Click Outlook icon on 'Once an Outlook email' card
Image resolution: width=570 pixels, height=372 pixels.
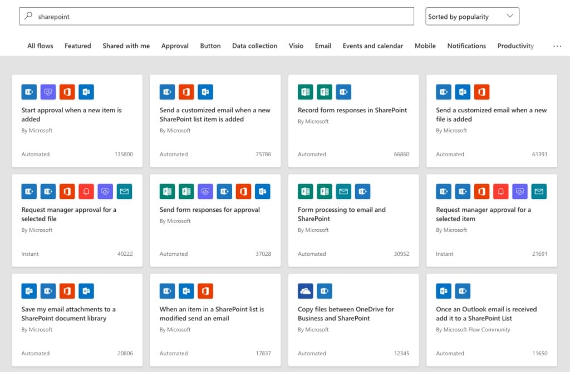[x=444, y=291]
